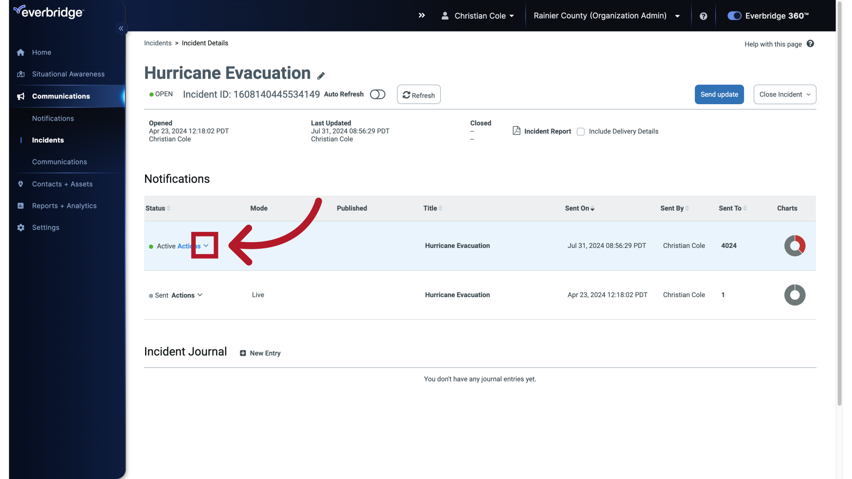Screen dimensions: 852x479
Task: Select Notifications in the sidebar menu
Action: pos(53,118)
